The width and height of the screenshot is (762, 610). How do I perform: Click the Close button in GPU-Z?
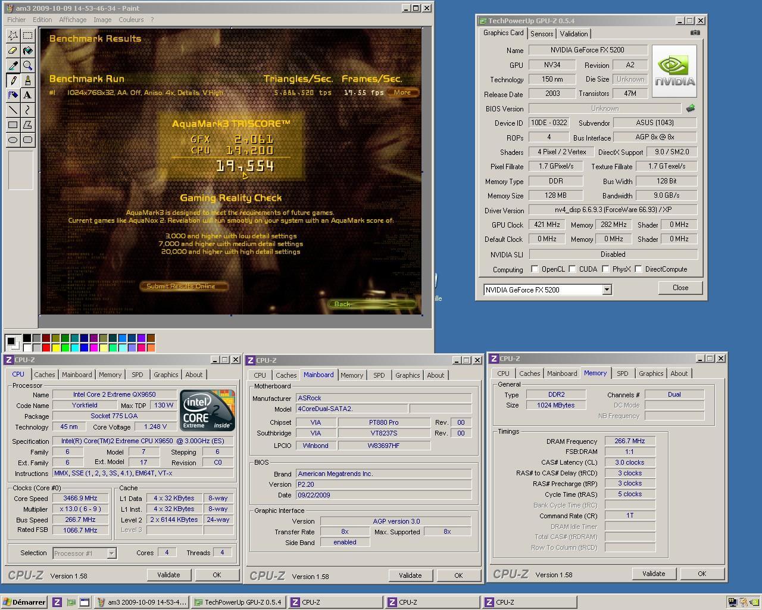click(680, 288)
